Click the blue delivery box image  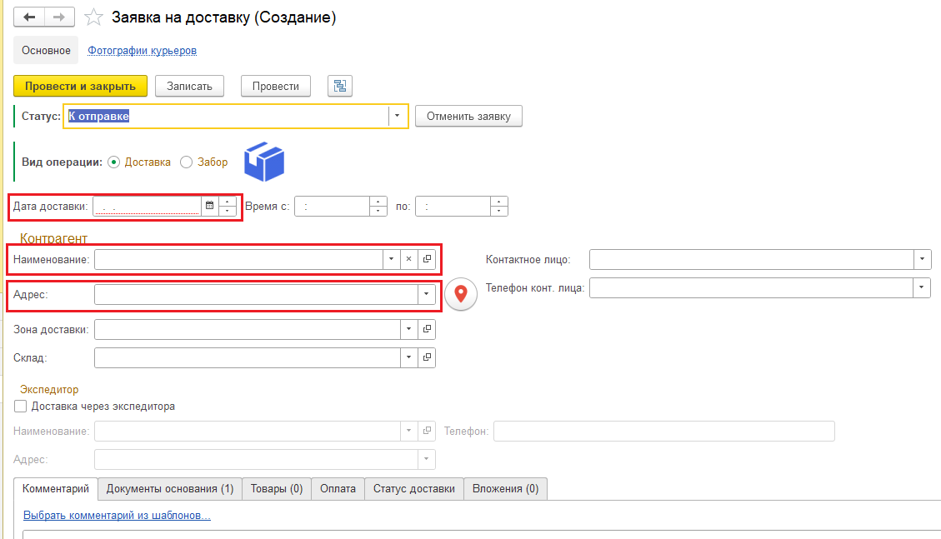pyautogui.click(x=264, y=162)
